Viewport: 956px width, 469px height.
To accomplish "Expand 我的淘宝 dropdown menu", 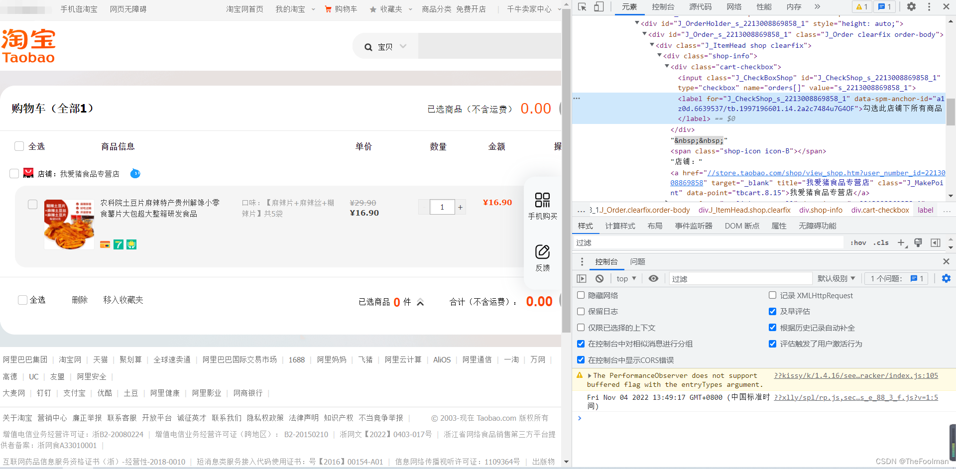I will point(295,9).
